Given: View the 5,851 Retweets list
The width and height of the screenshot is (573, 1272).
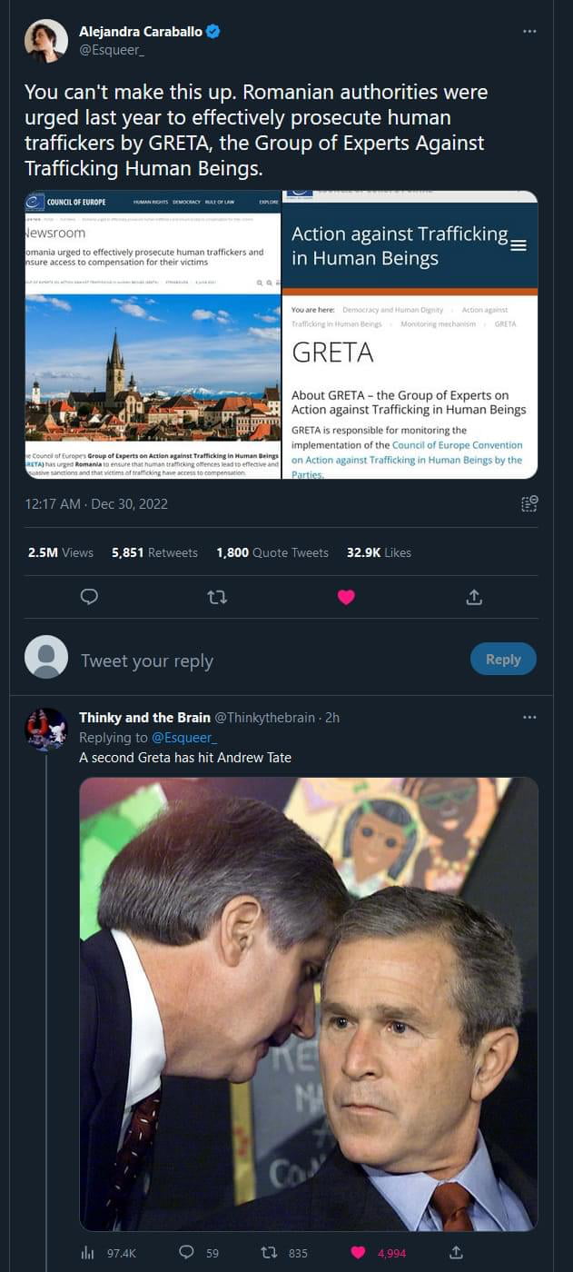Looking at the screenshot, I should tap(154, 552).
